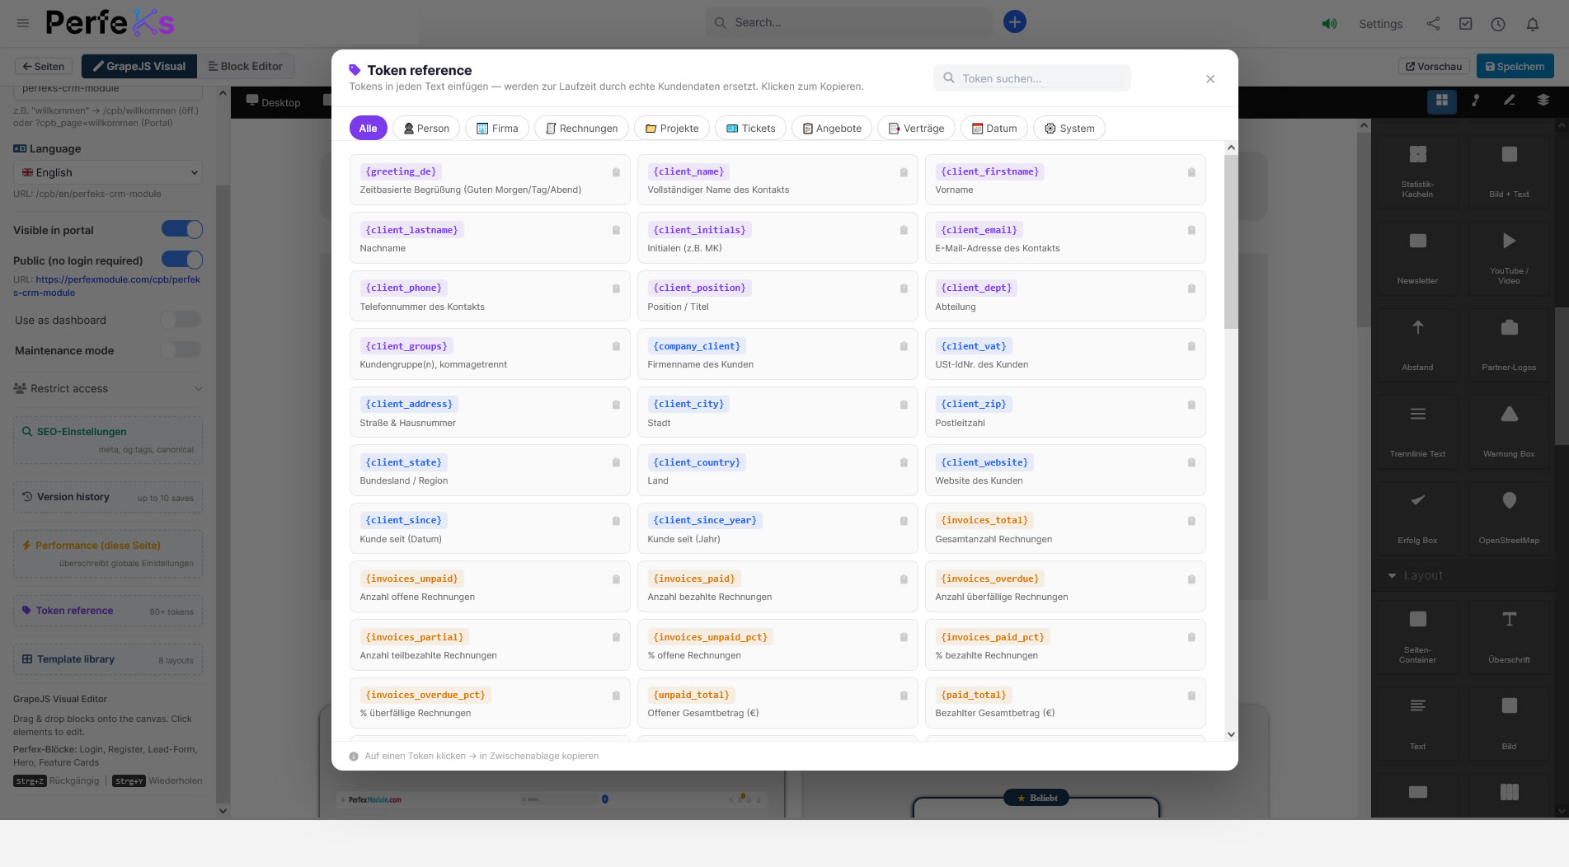Copy the {invoices_total} token via clipboard icon
This screenshot has width=1569, height=867.
coord(1191,521)
